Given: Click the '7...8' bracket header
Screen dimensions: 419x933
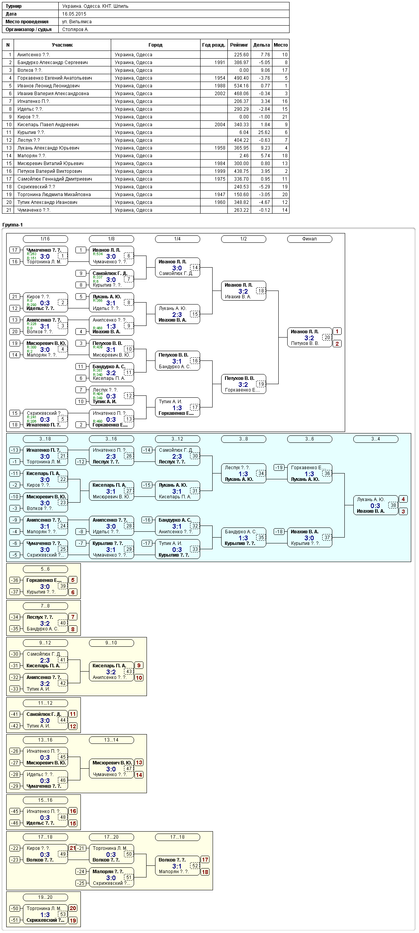Looking at the screenshot, I should (45, 606).
